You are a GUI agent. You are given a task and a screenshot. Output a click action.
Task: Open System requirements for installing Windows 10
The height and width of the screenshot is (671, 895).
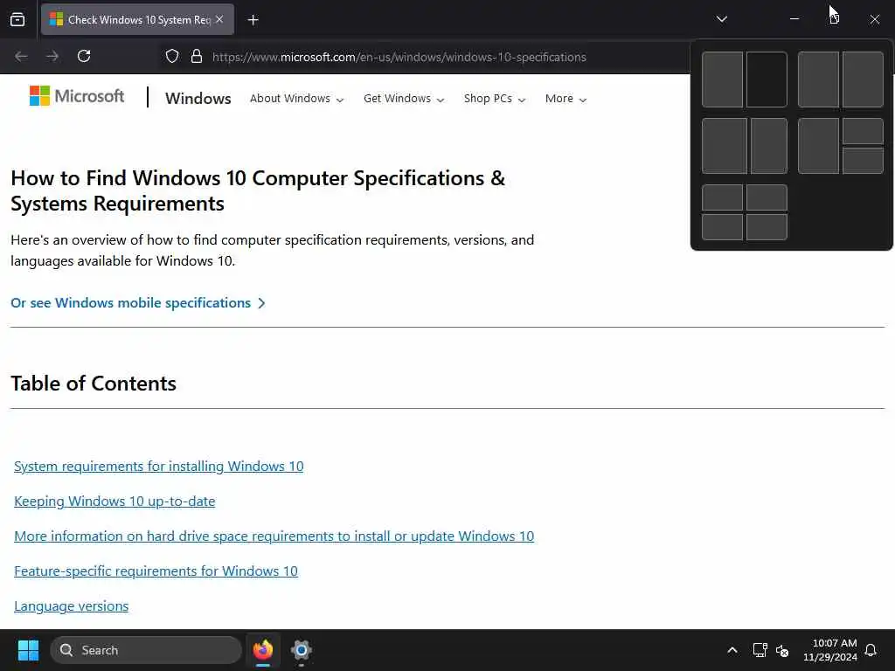pos(159,467)
